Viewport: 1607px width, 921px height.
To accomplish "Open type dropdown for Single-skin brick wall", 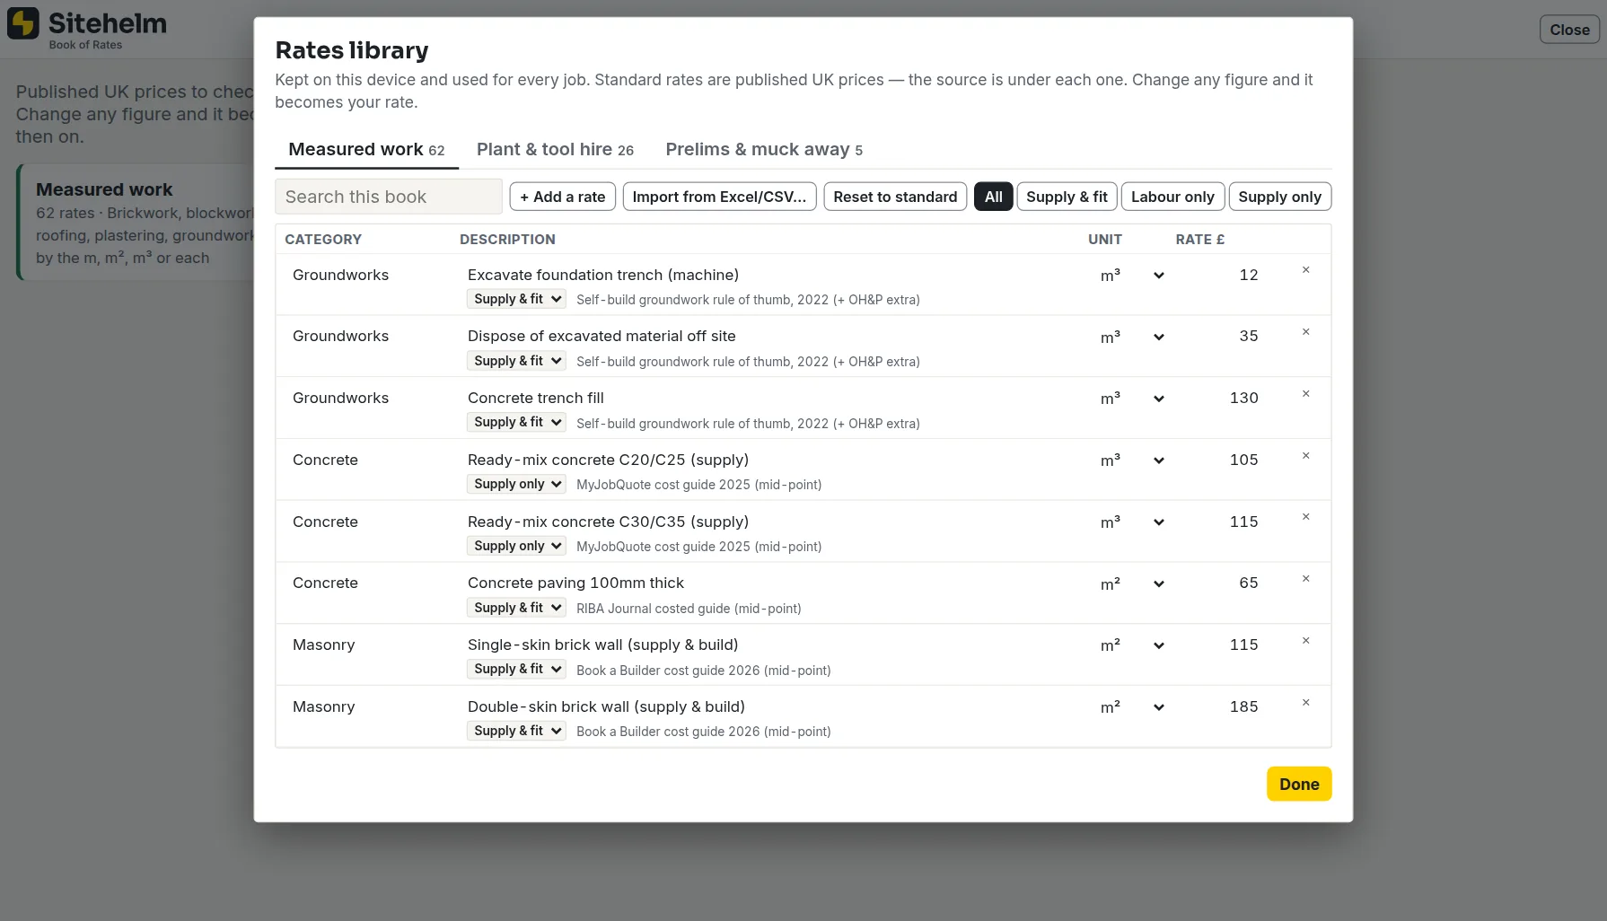I will tap(516, 669).
